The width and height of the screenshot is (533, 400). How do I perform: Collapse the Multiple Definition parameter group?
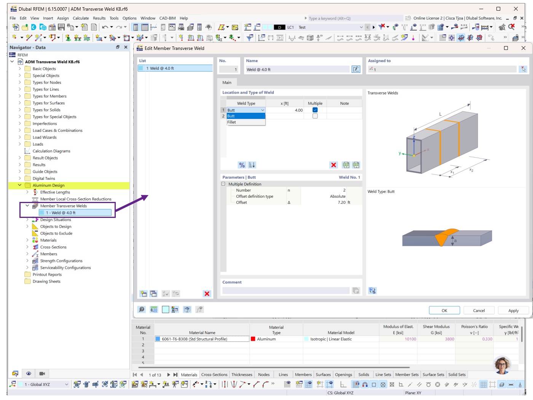coord(223,184)
